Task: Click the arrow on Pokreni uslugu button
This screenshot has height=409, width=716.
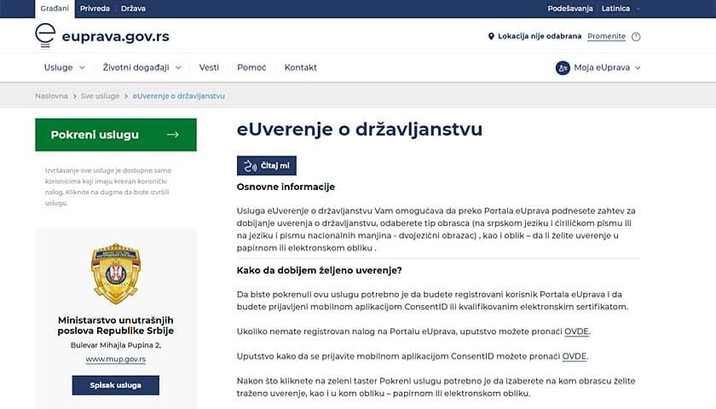Action: point(172,135)
